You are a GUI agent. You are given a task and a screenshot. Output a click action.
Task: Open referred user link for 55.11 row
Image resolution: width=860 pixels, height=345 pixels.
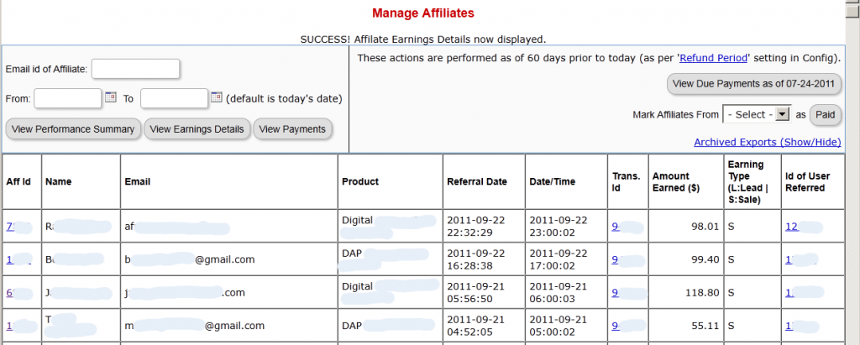789,326
